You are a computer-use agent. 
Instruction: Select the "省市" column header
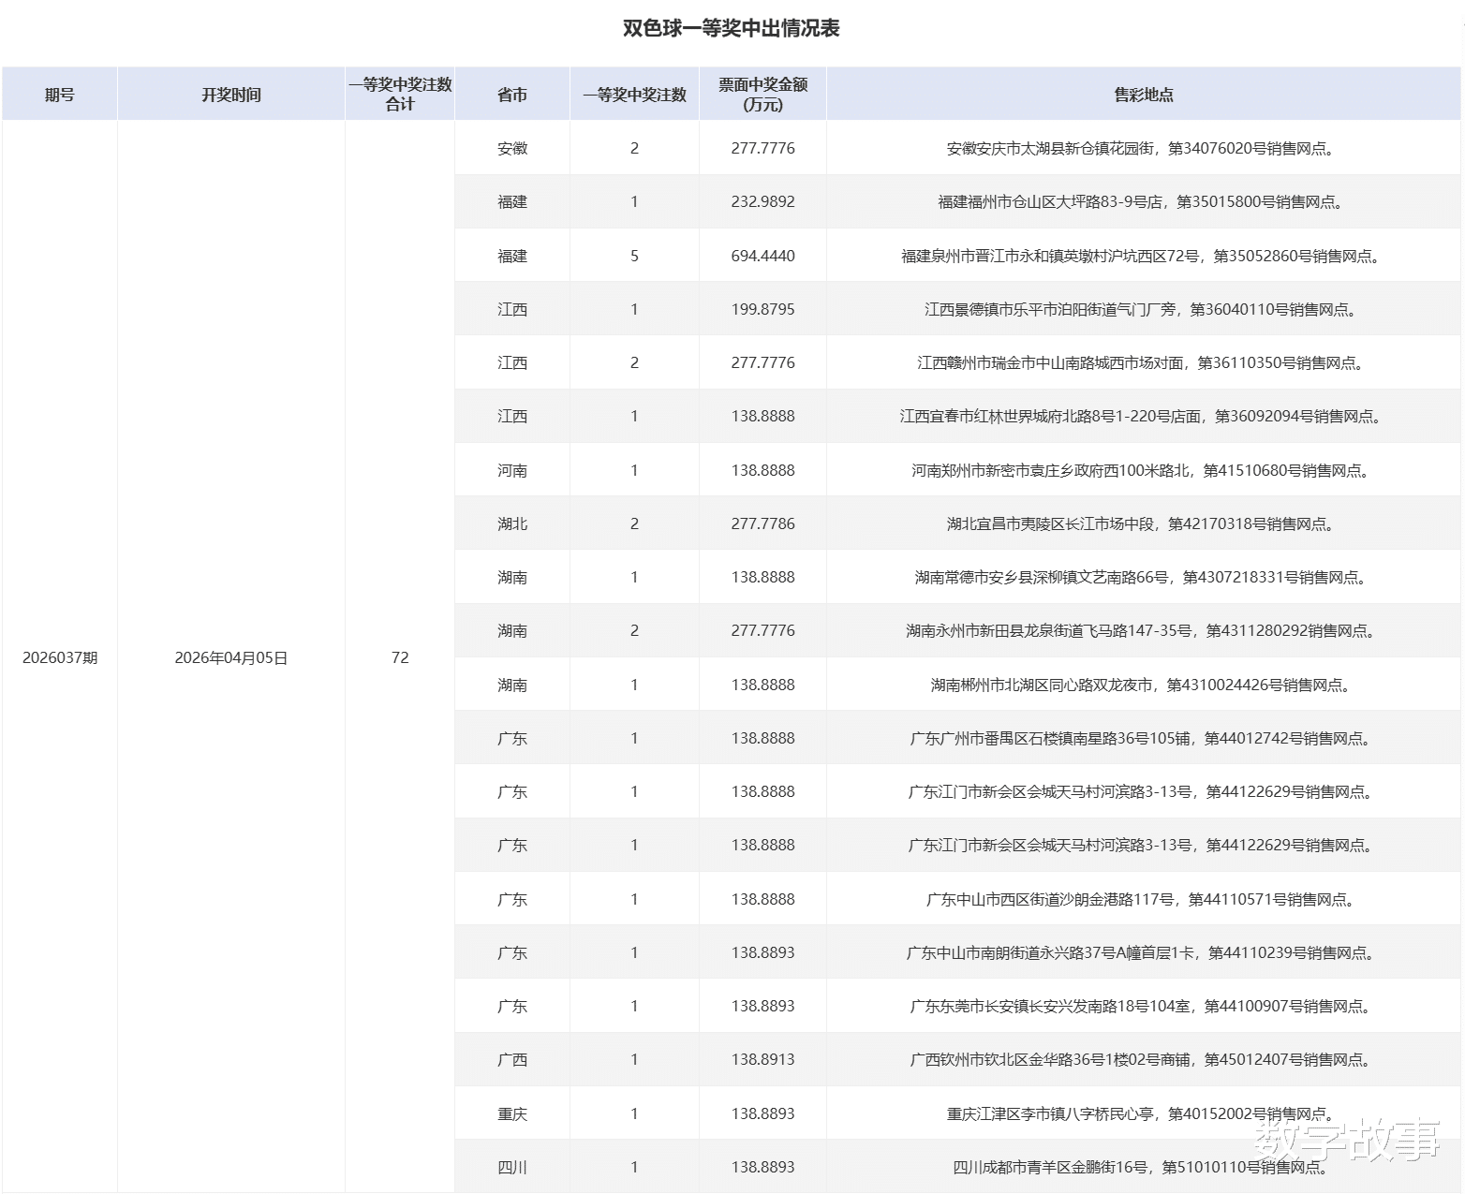tap(512, 95)
